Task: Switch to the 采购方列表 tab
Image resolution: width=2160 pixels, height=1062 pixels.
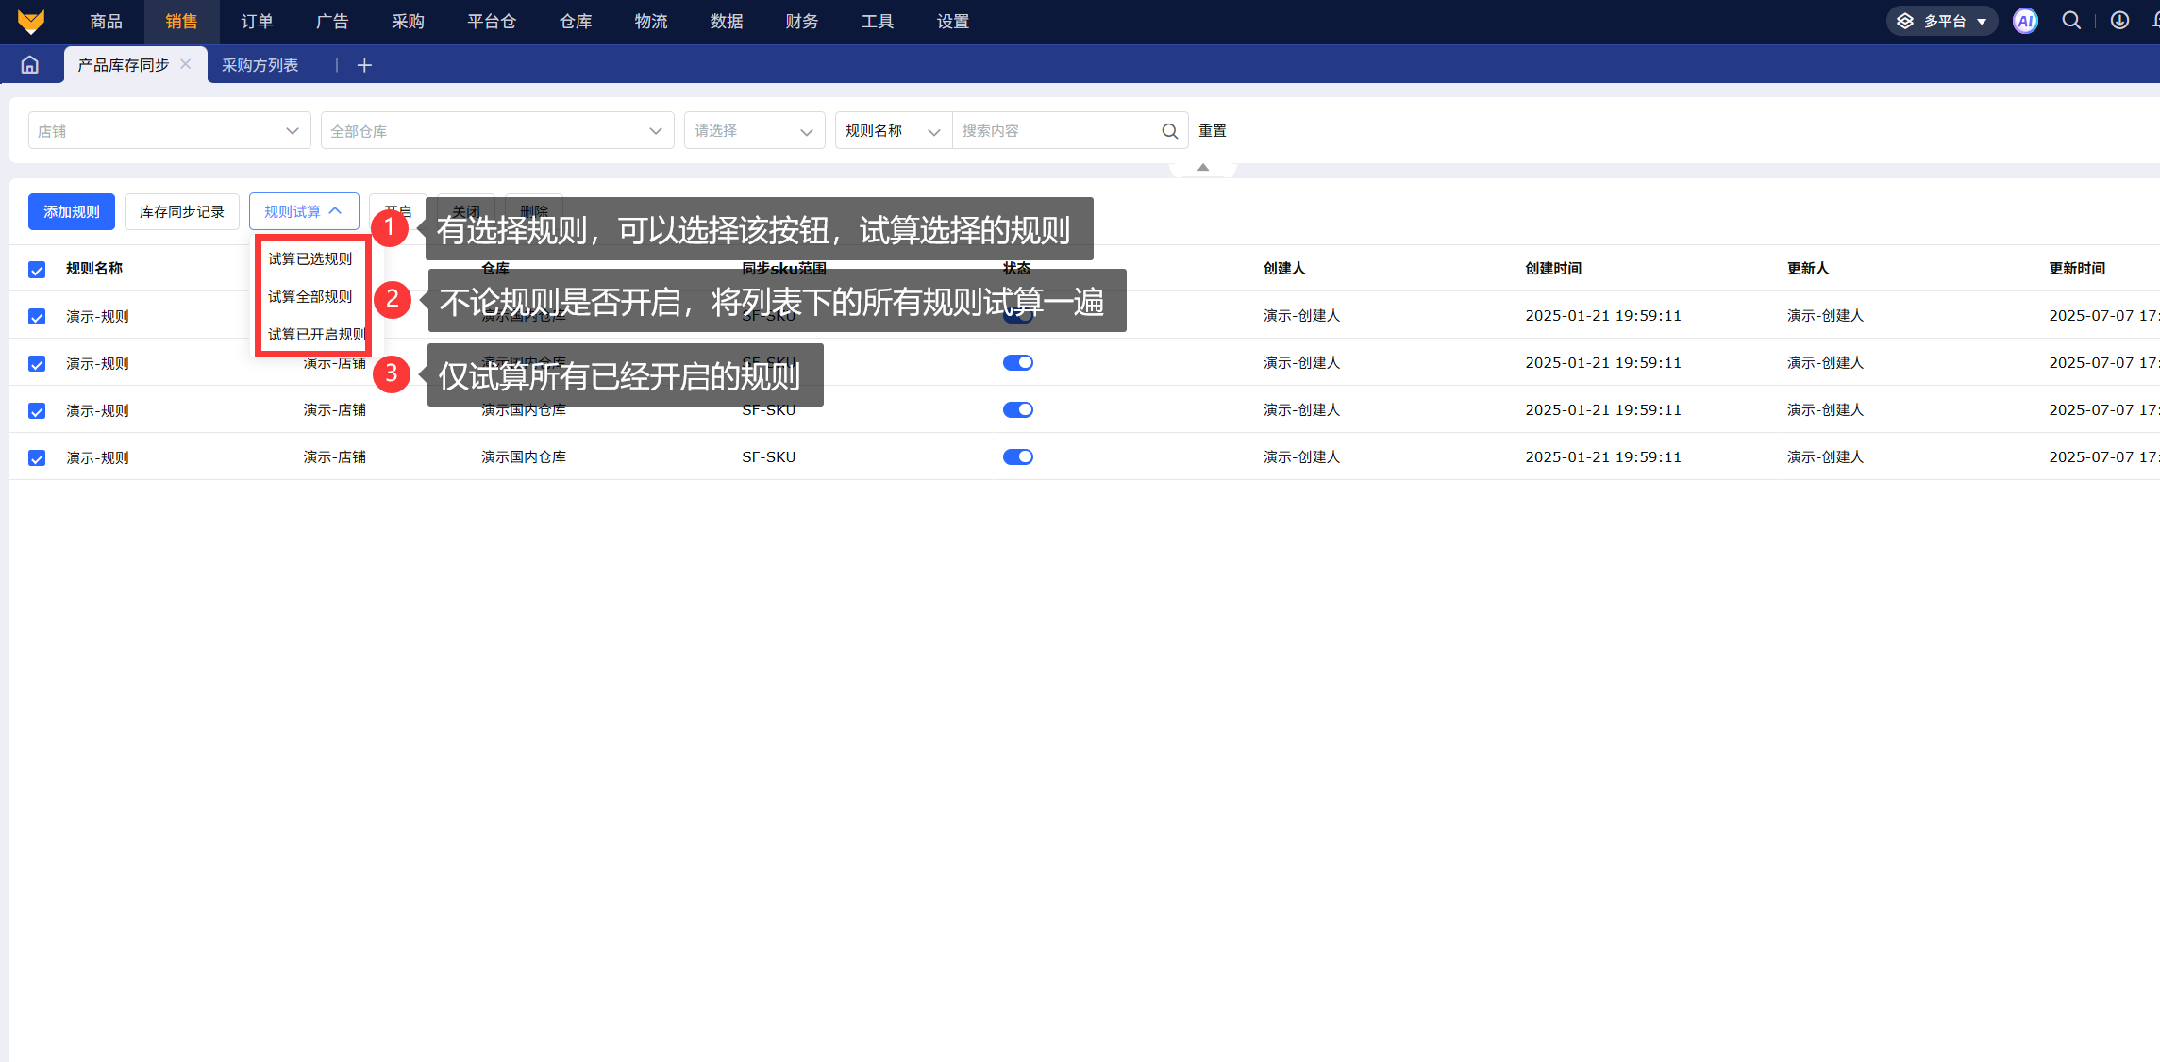Action: 260,65
